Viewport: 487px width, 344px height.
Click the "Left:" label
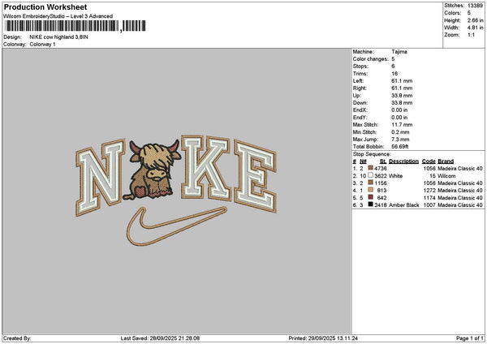359,80
